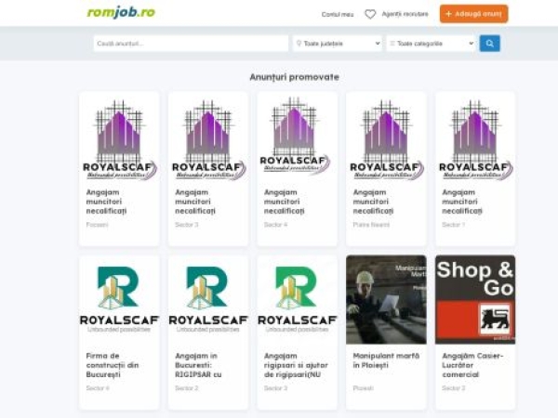Open the favorites heart icon

click(370, 14)
